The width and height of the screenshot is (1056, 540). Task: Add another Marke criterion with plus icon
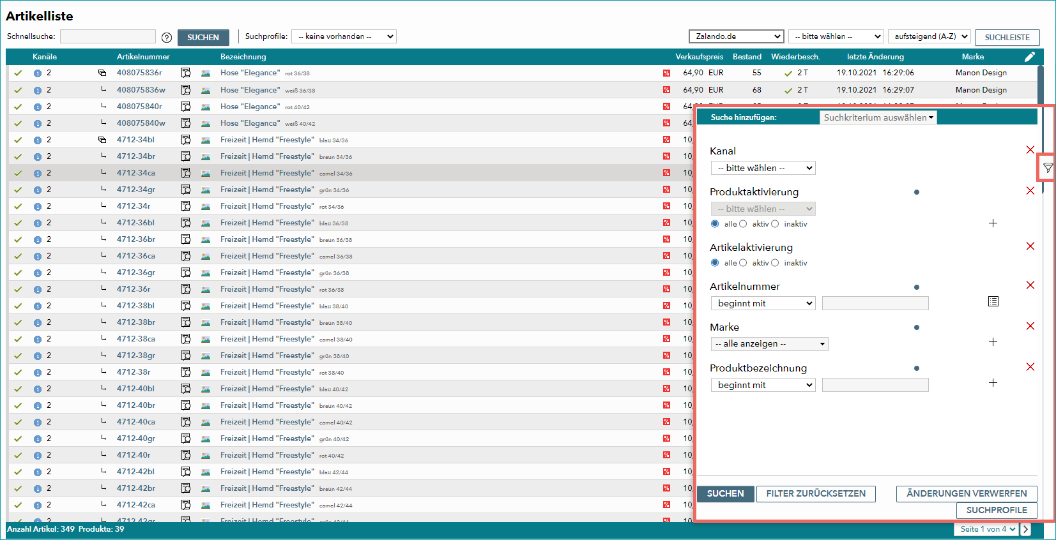[993, 342]
